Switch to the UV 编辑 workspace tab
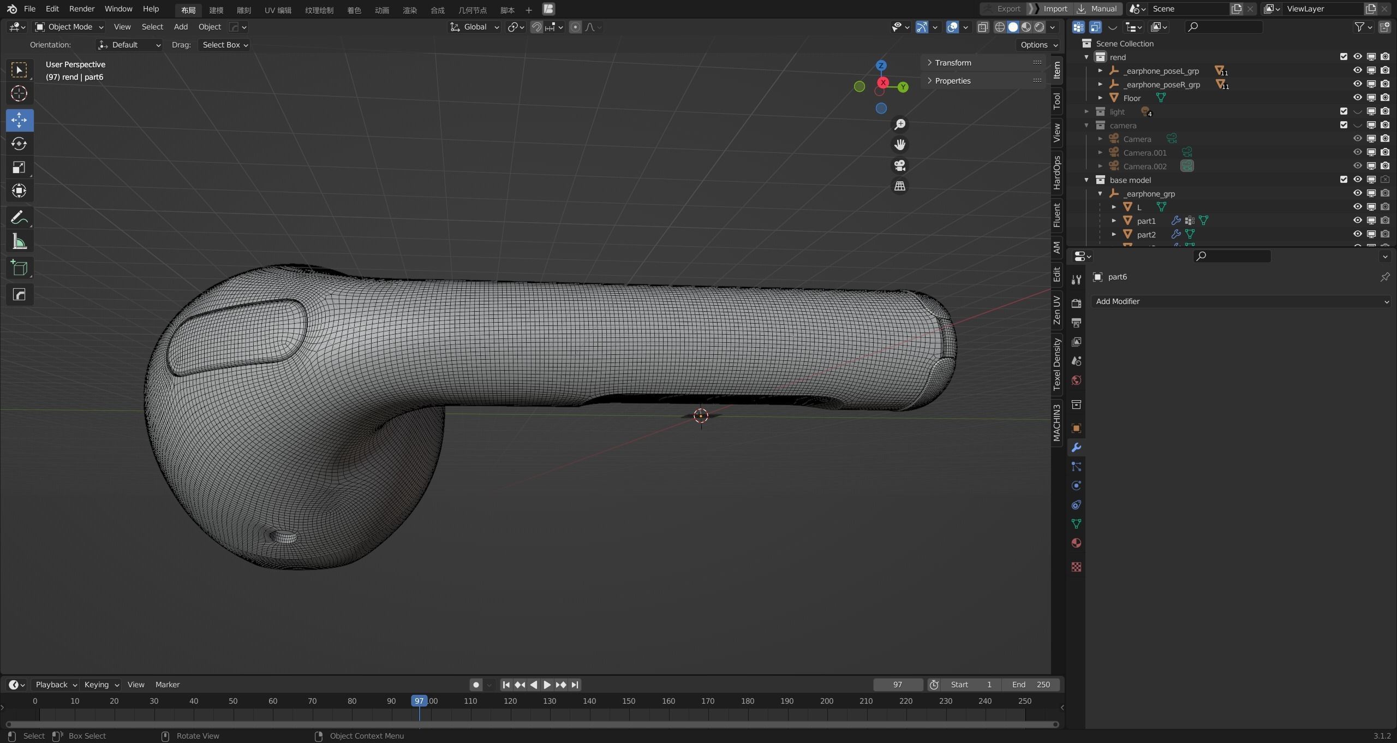Image resolution: width=1397 pixels, height=743 pixels. click(278, 10)
